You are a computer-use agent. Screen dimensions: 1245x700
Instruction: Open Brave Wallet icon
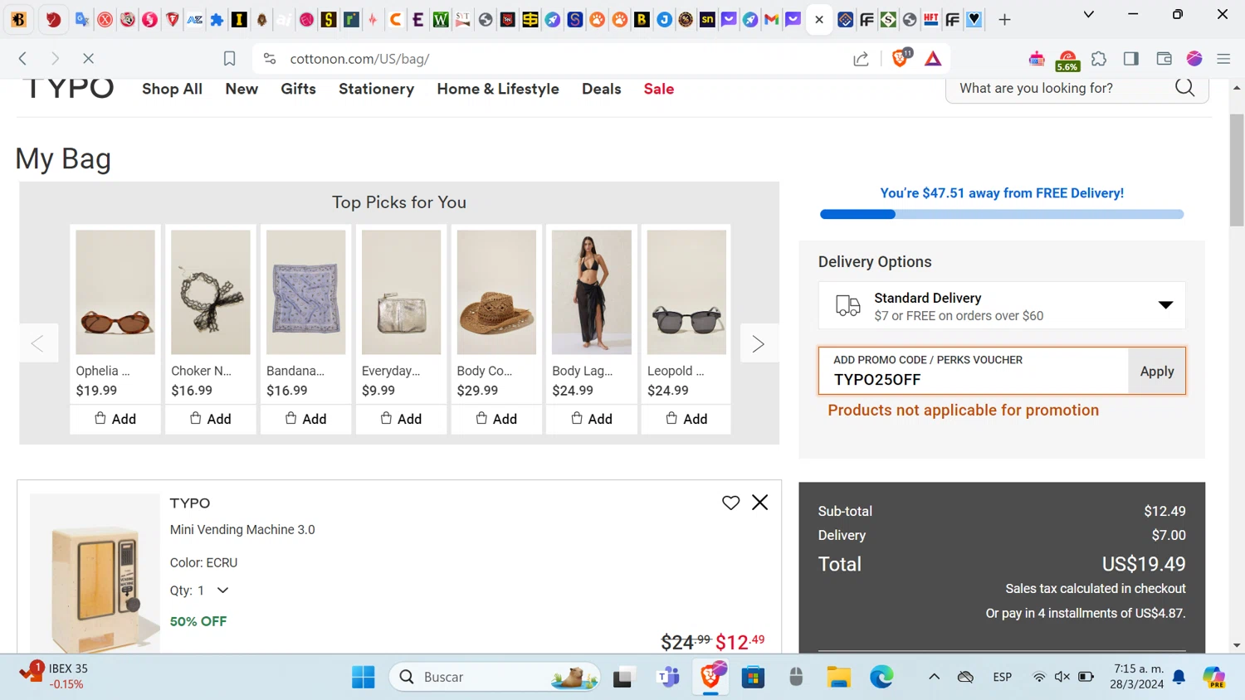(x=1164, y=58)
